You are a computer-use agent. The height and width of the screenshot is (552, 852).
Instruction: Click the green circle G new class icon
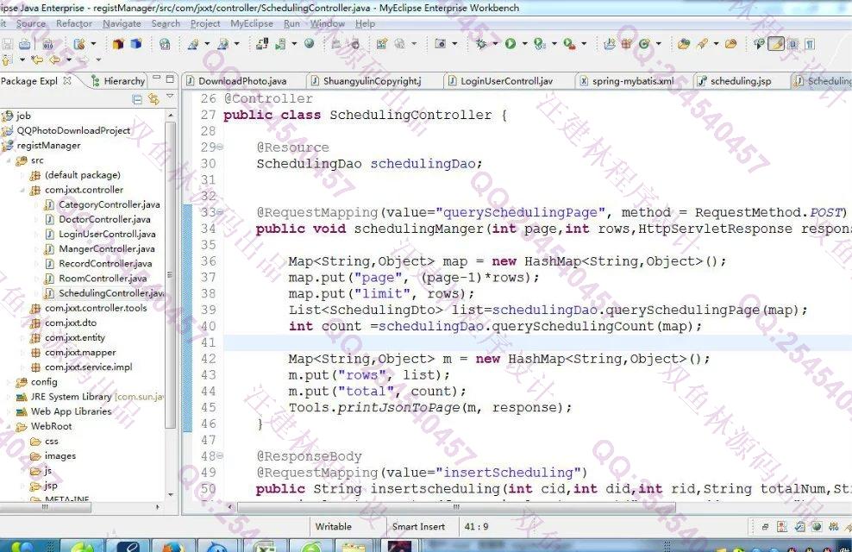[644, 44]
